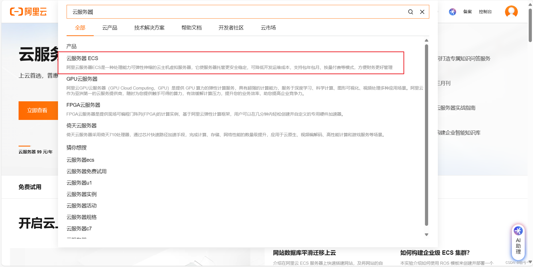Select the 全部 tab
533x267 pixels.
click(x=80, y=28)
